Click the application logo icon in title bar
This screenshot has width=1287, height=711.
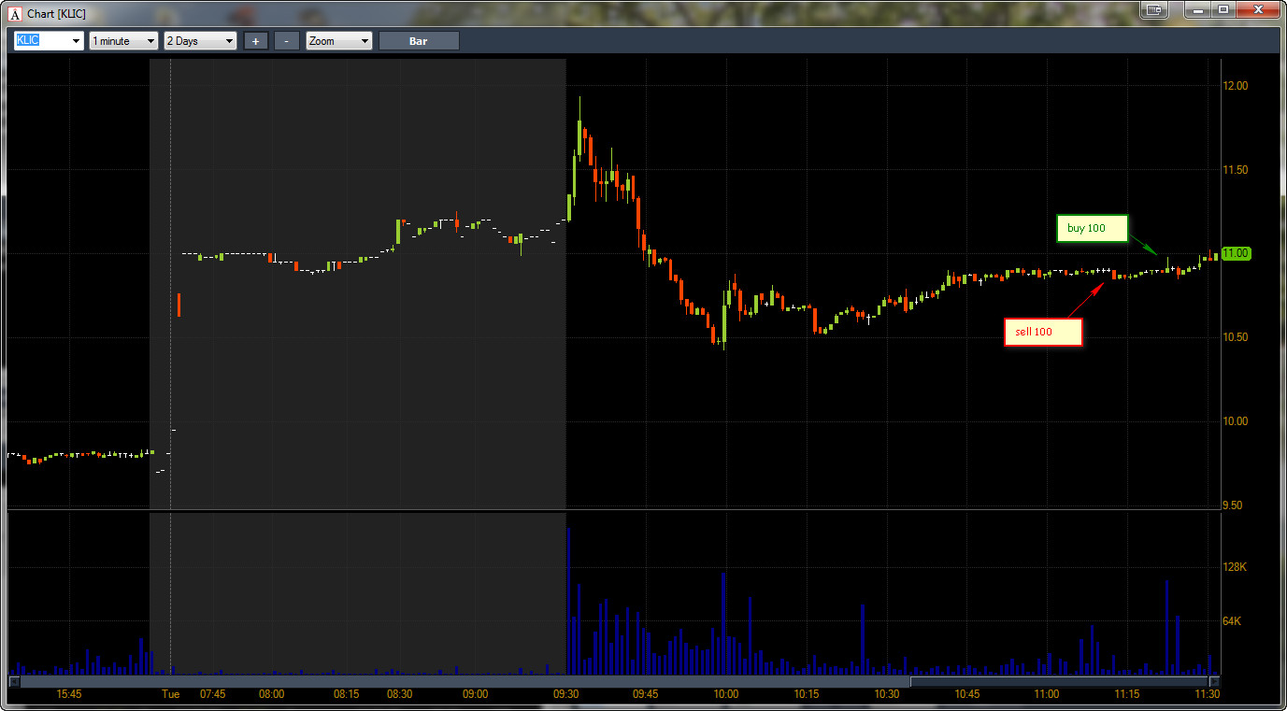(14, 14)
